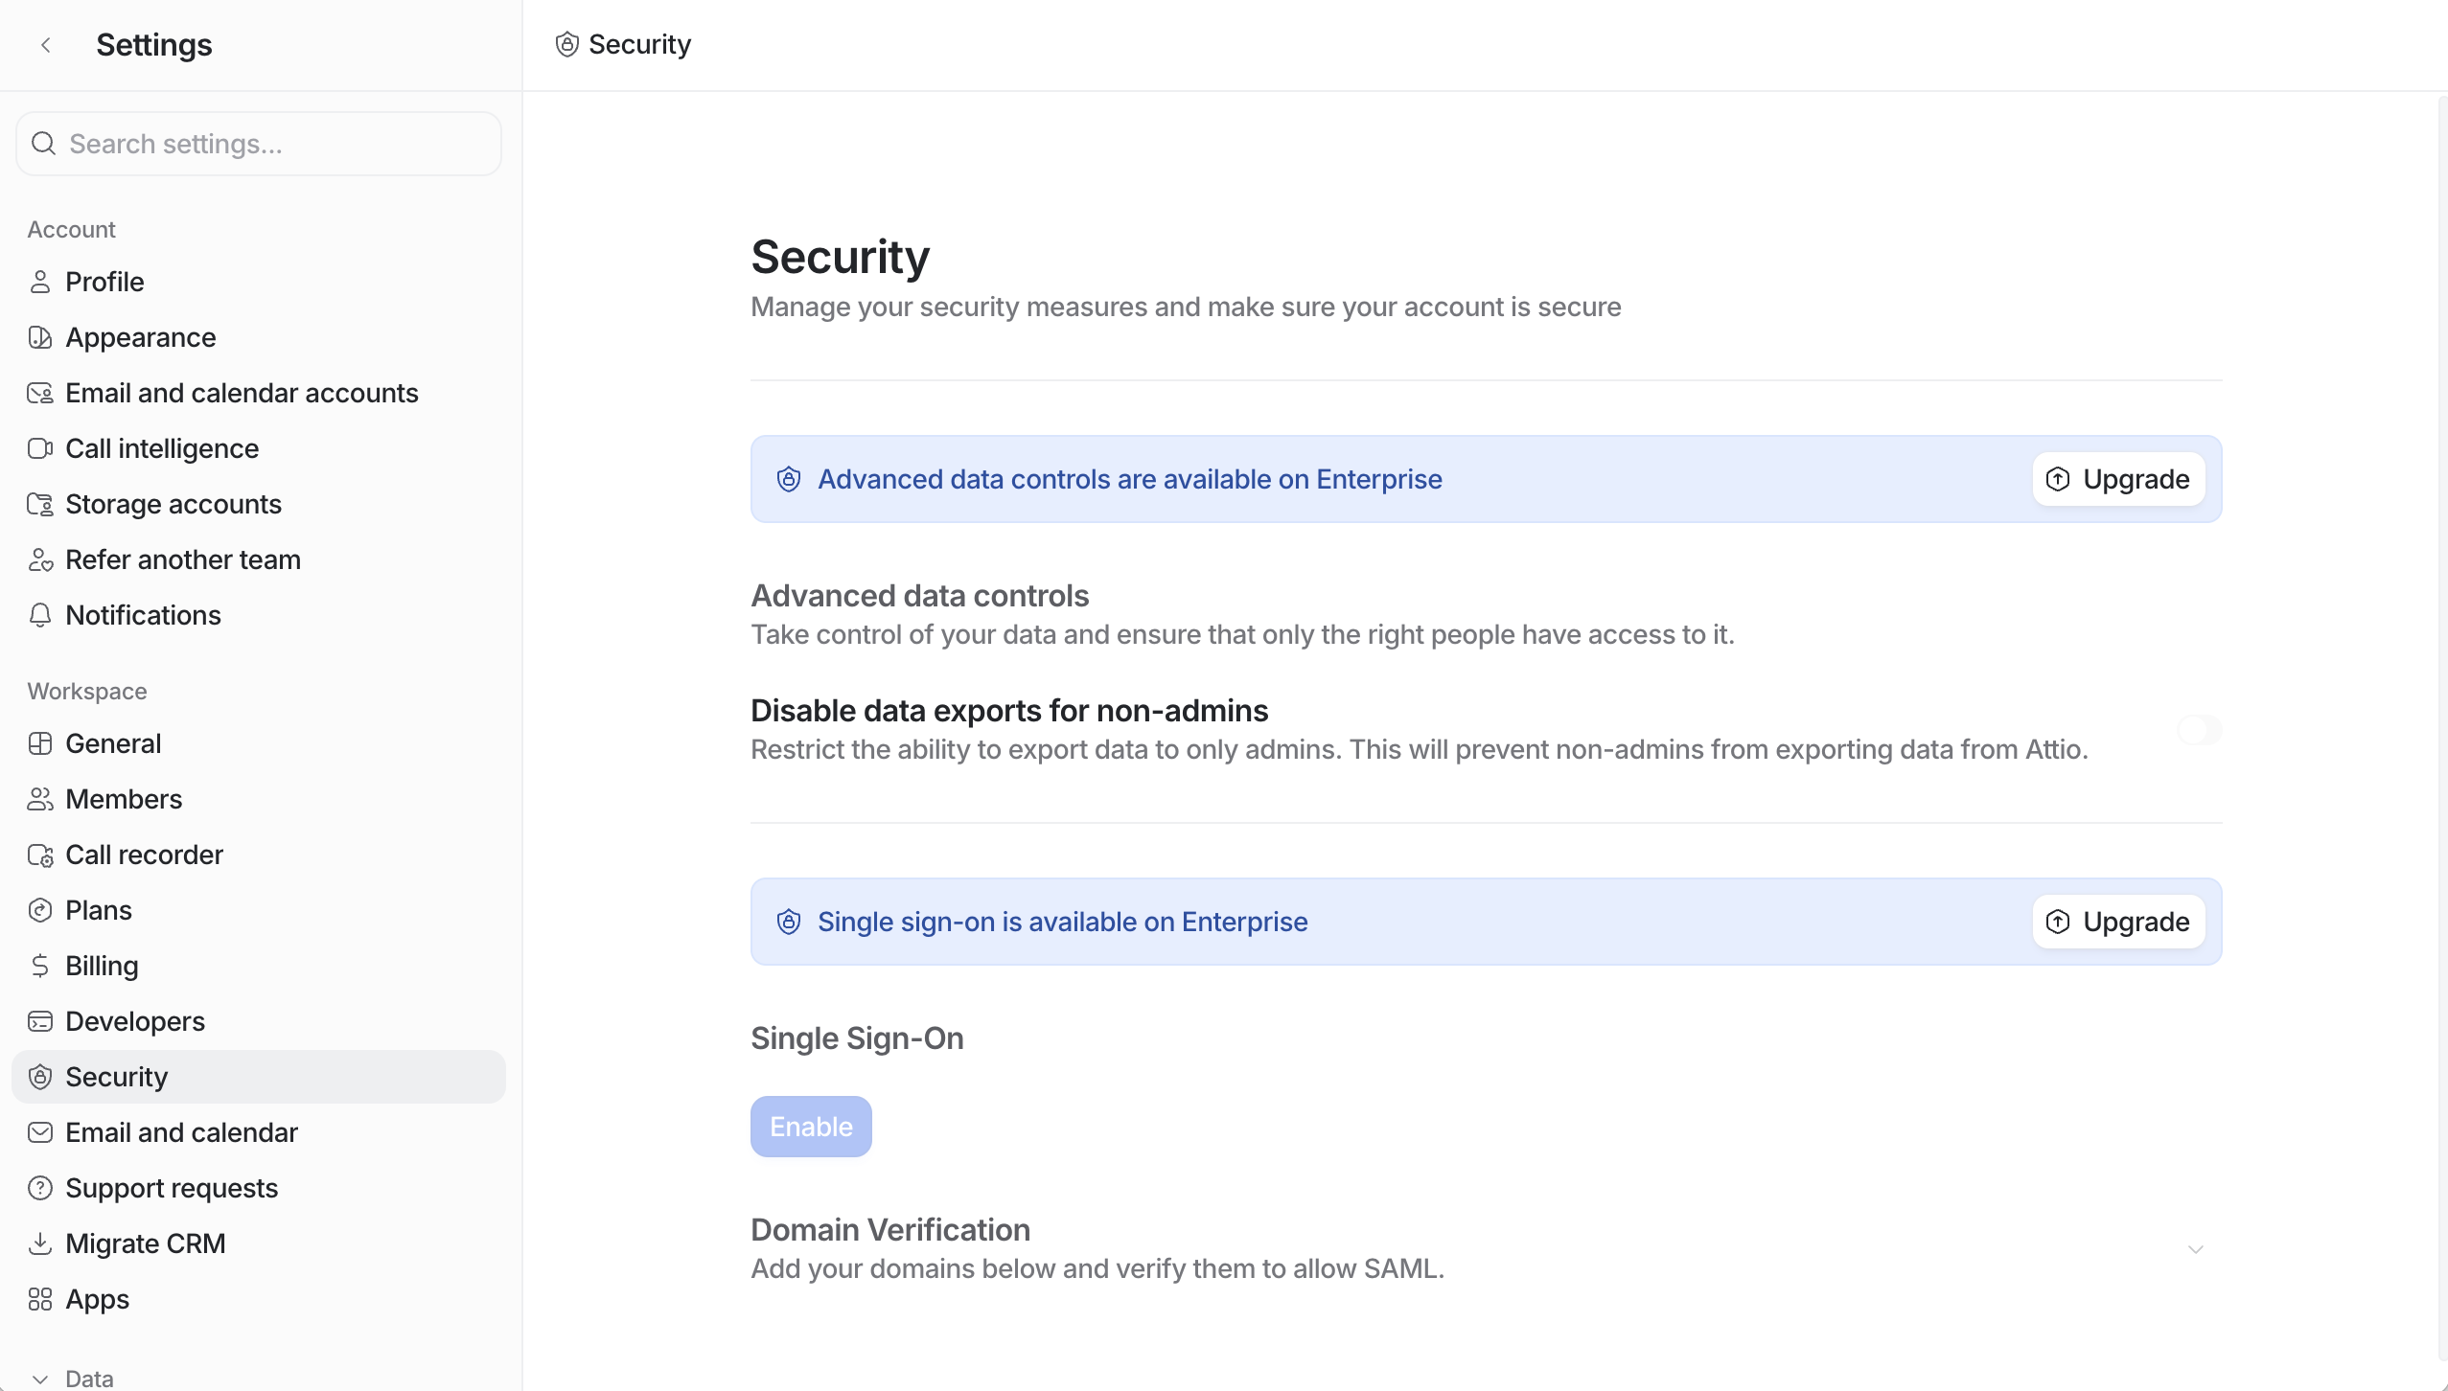Viewport: 2448px width, 1391px height.
Task: Click Upgrade for Advanced data controls
Action: click(2117, 478)
